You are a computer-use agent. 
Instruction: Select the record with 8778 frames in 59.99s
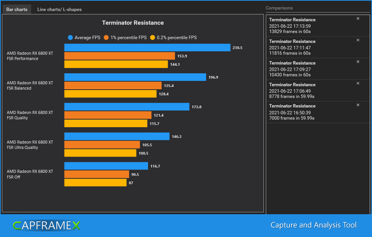(318, 90)
